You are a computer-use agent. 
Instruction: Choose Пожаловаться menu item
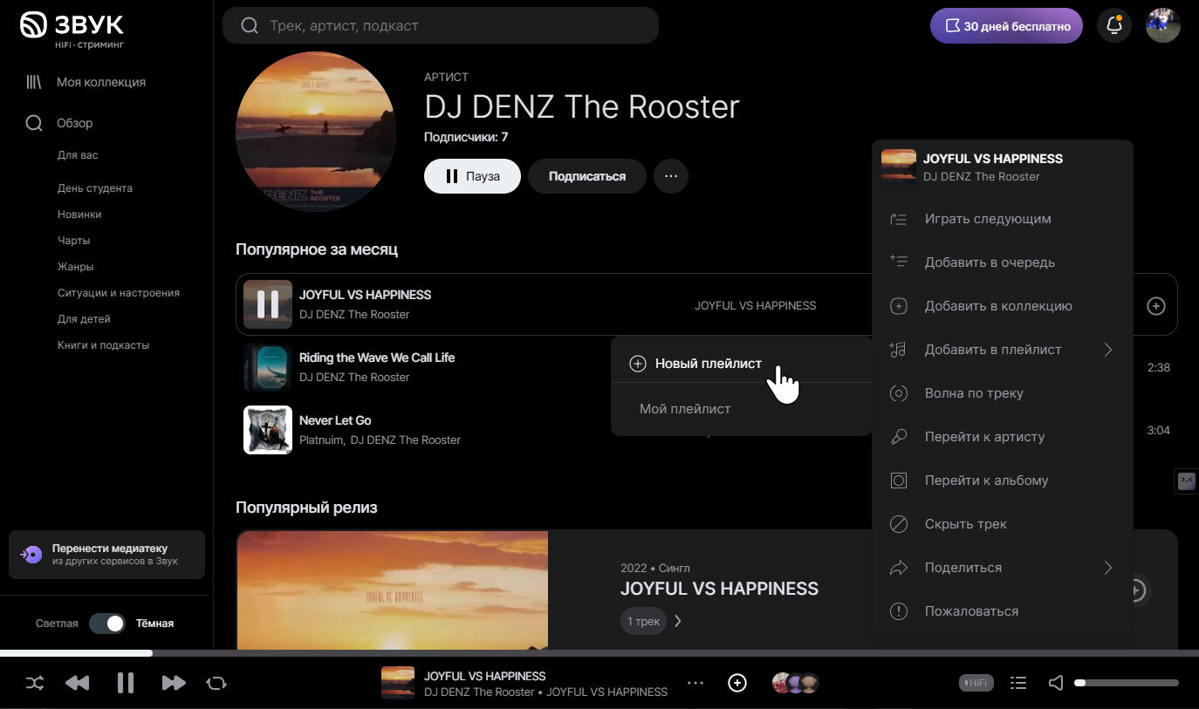coord(1003,611)
